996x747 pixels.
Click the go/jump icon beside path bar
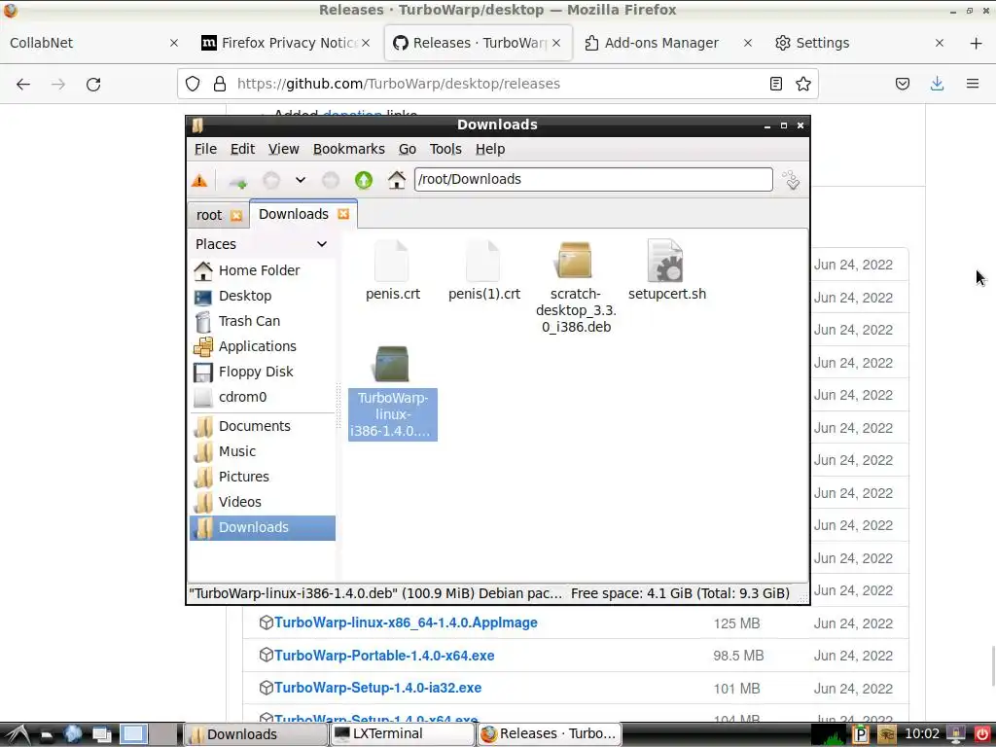(792, 180)
